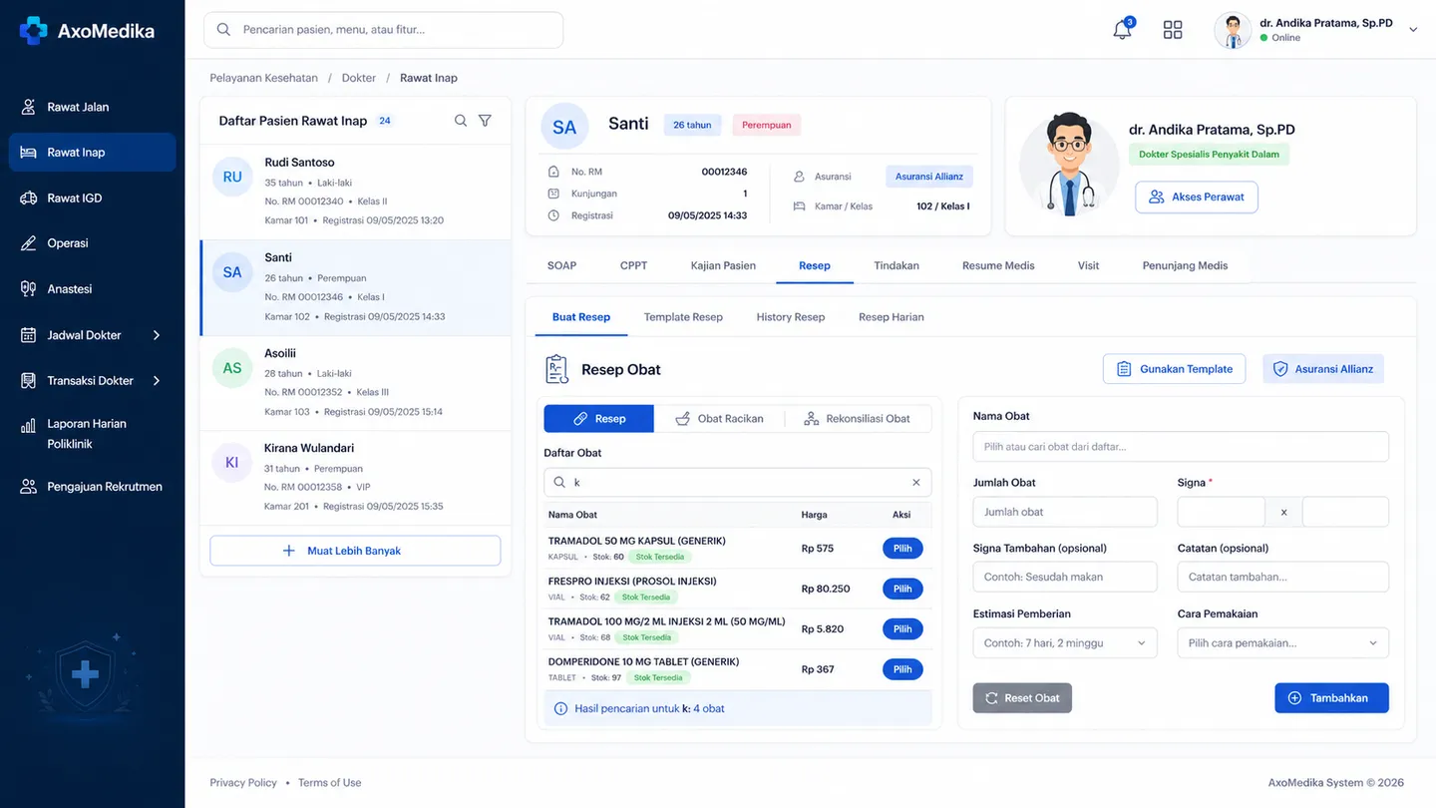Switch to the SOAP tab
Screen dimensions: 1436x808
561,265
